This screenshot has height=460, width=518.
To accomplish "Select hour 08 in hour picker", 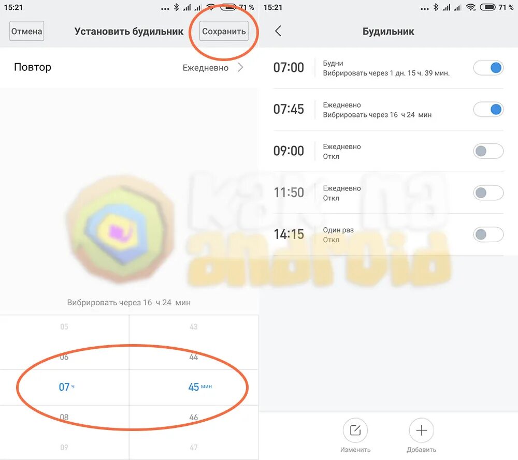I will [x=64, y=417].
